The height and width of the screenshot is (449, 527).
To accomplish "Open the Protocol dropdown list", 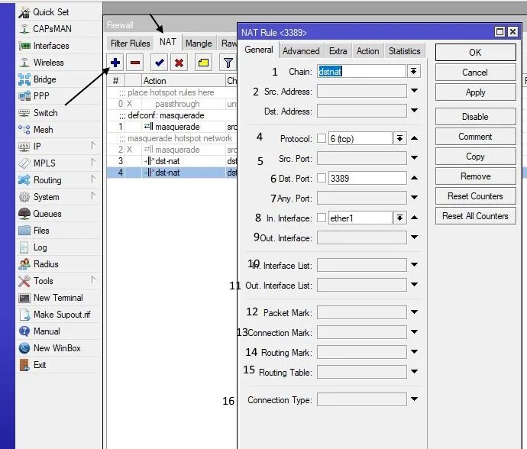I will [x=399, y=138].
